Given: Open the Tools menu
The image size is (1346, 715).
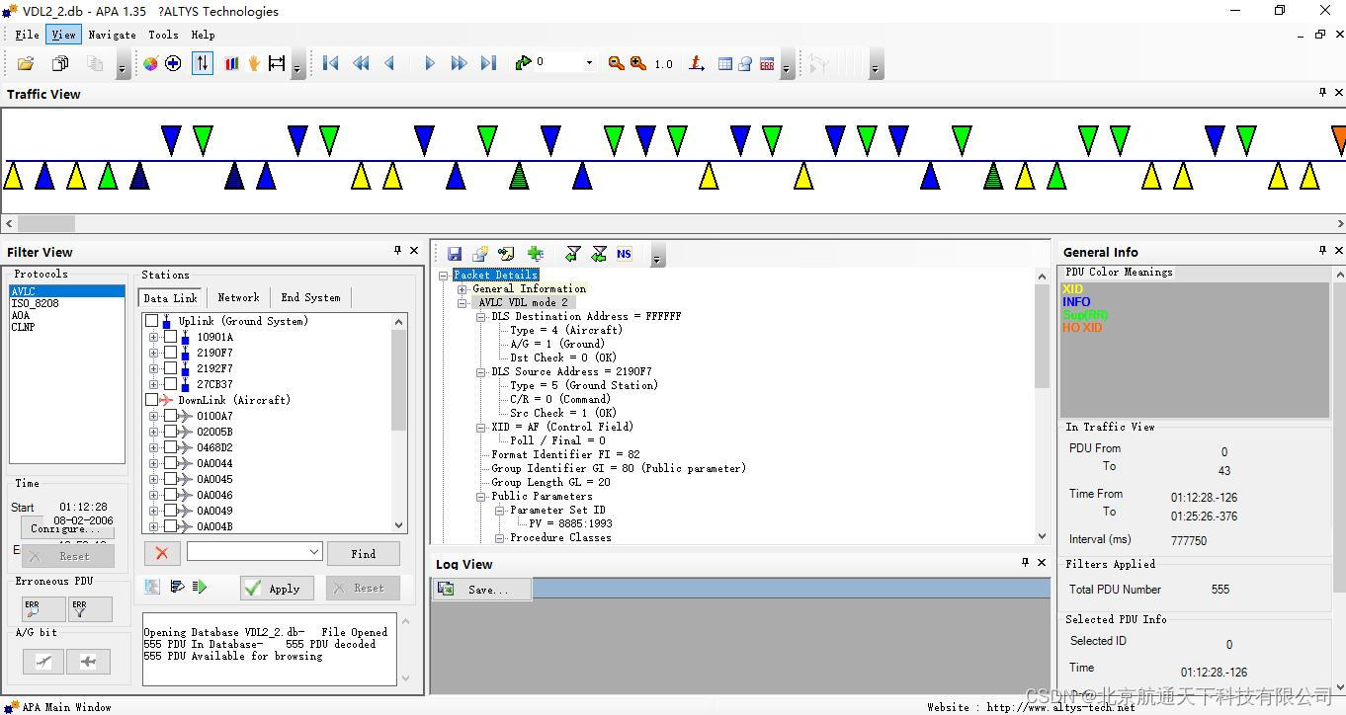Looking at the screenshot, I should pos(163,35).
